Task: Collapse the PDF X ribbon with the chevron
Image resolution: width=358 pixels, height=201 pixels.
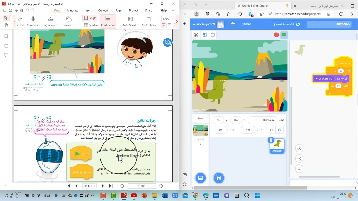Action: [x=173, y=11]
